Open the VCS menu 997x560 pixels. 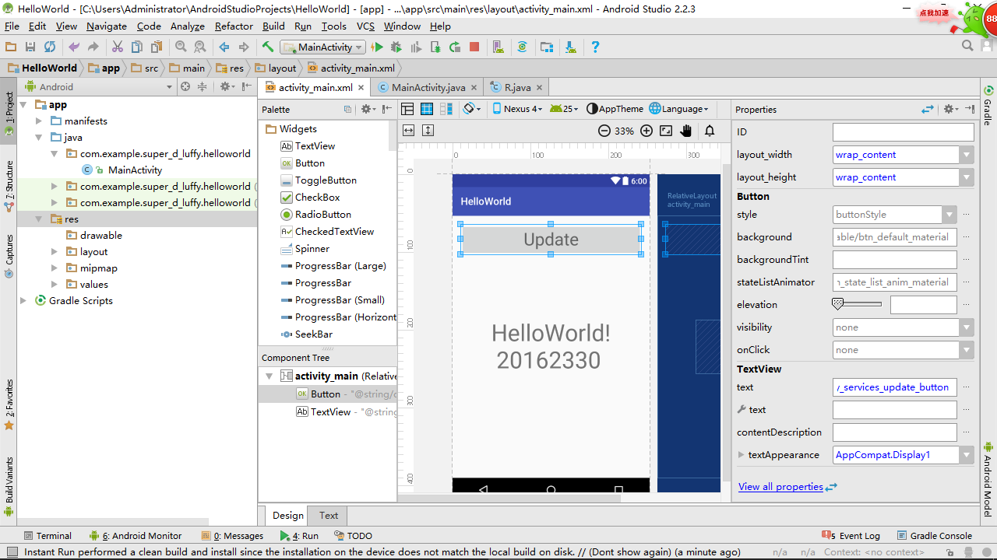(365, 26)
